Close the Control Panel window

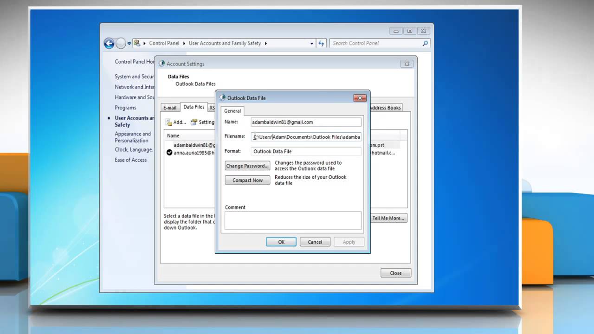[423, 31]
